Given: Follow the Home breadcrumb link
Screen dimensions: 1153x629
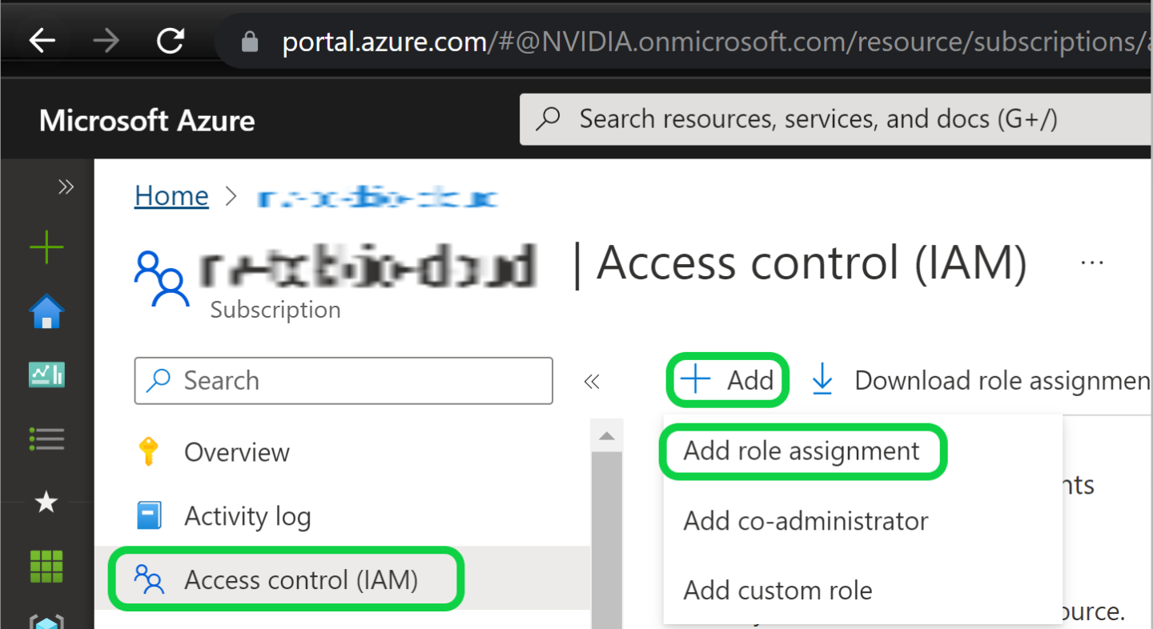Looking at the screenshot, I should pyautogui.click(x=171, y=196).
